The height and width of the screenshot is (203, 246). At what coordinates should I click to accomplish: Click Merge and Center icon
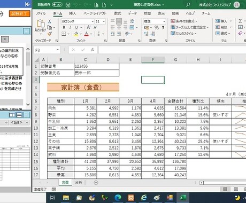pyautogui.click(x=132, y=27)
